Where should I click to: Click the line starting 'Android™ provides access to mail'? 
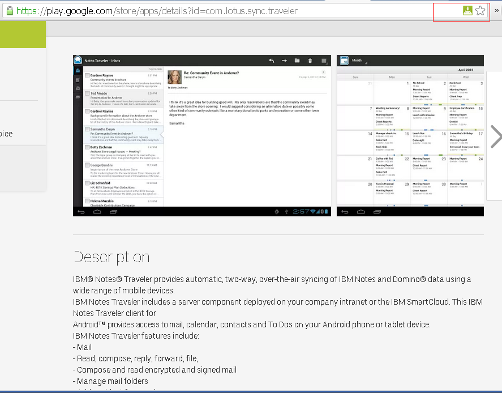pyautogui.click(x=252, y=324)
